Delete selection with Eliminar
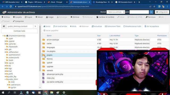The image size is (170, 95). coord(75,17)
